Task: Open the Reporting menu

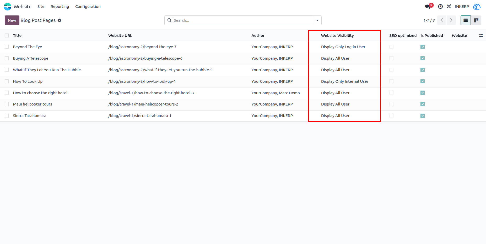Action: click(60, 7)
